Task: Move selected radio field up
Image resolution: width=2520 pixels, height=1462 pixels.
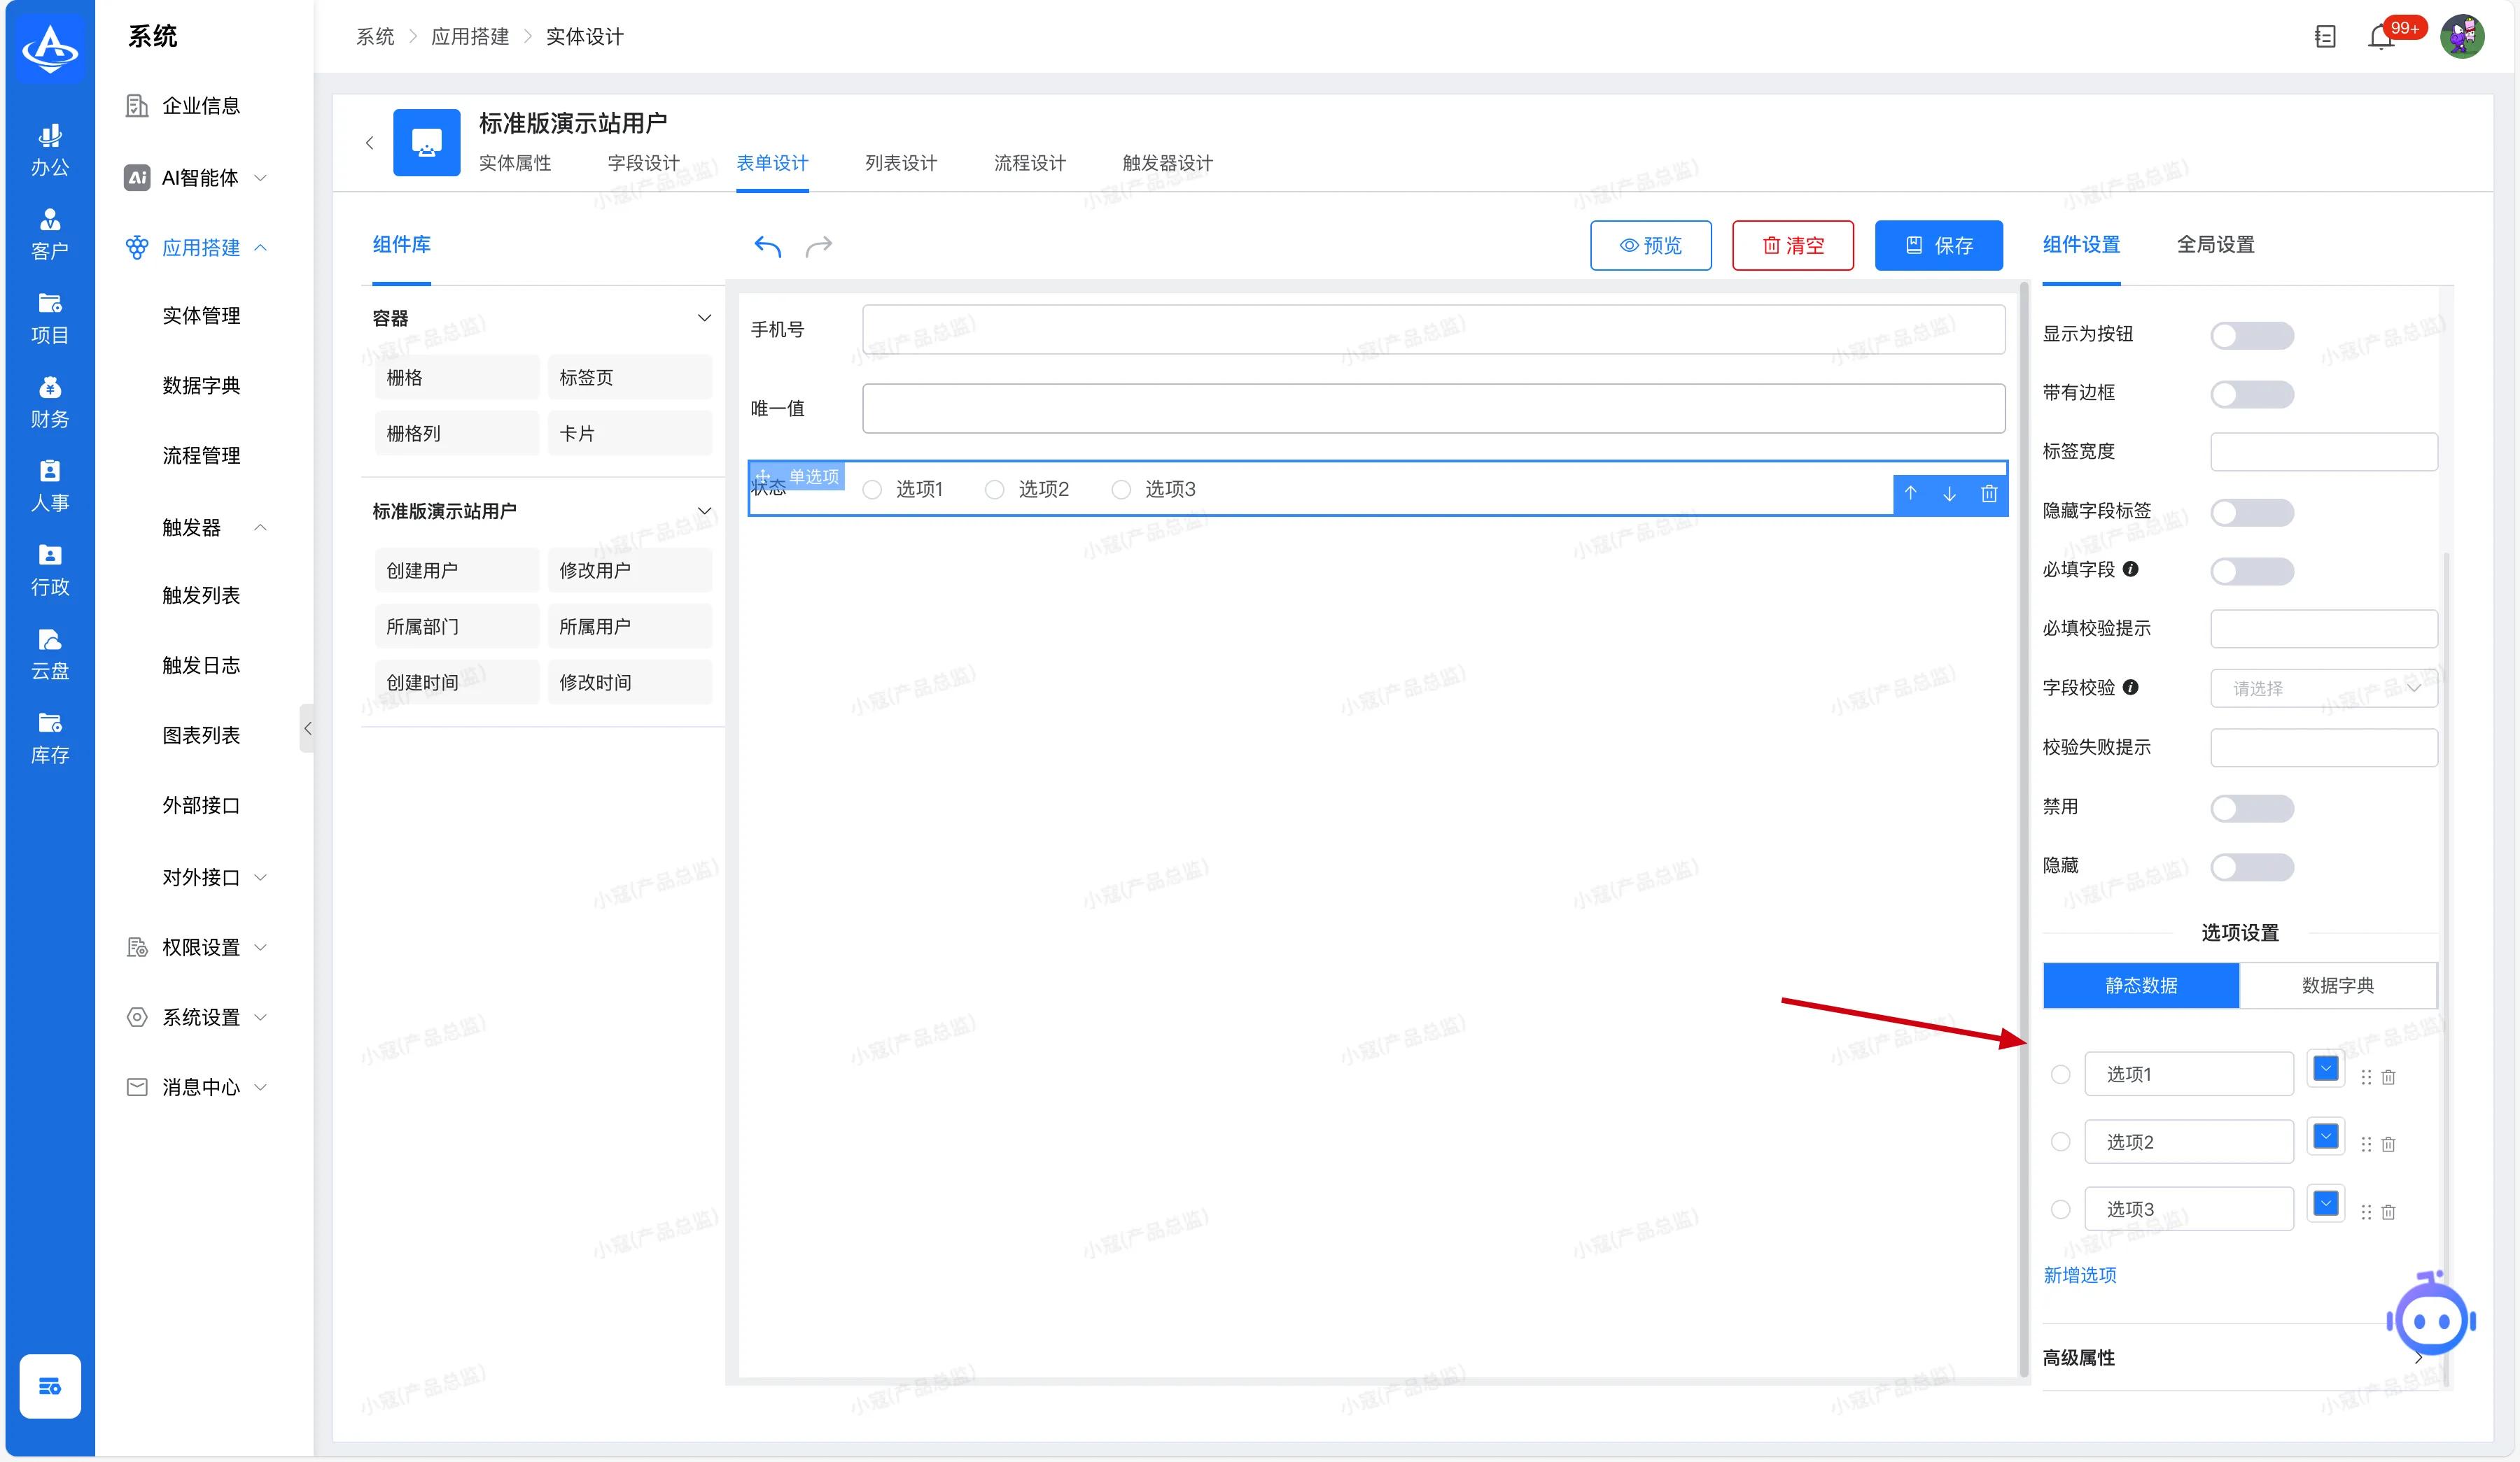Action: [x=1910, y=492]
